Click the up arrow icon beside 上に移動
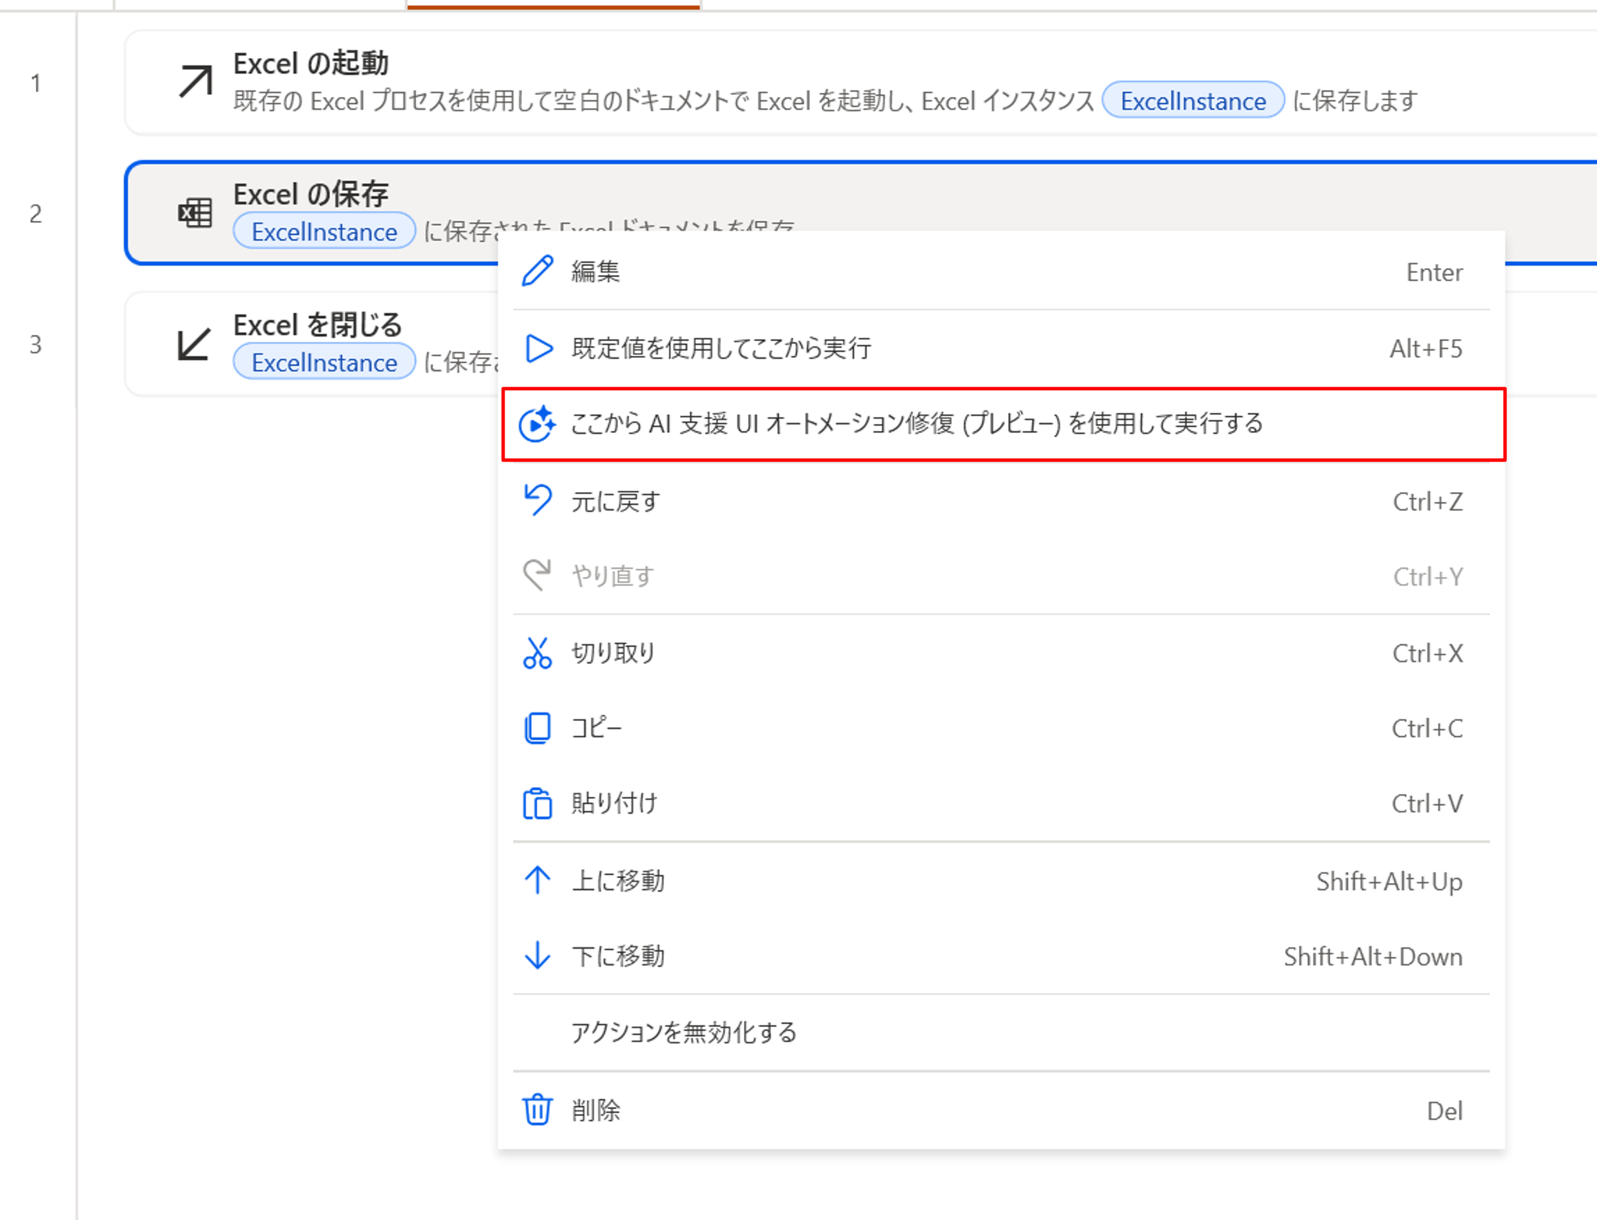The height and width of the screenshot is (1220, 1597). [x=537, y=880]
